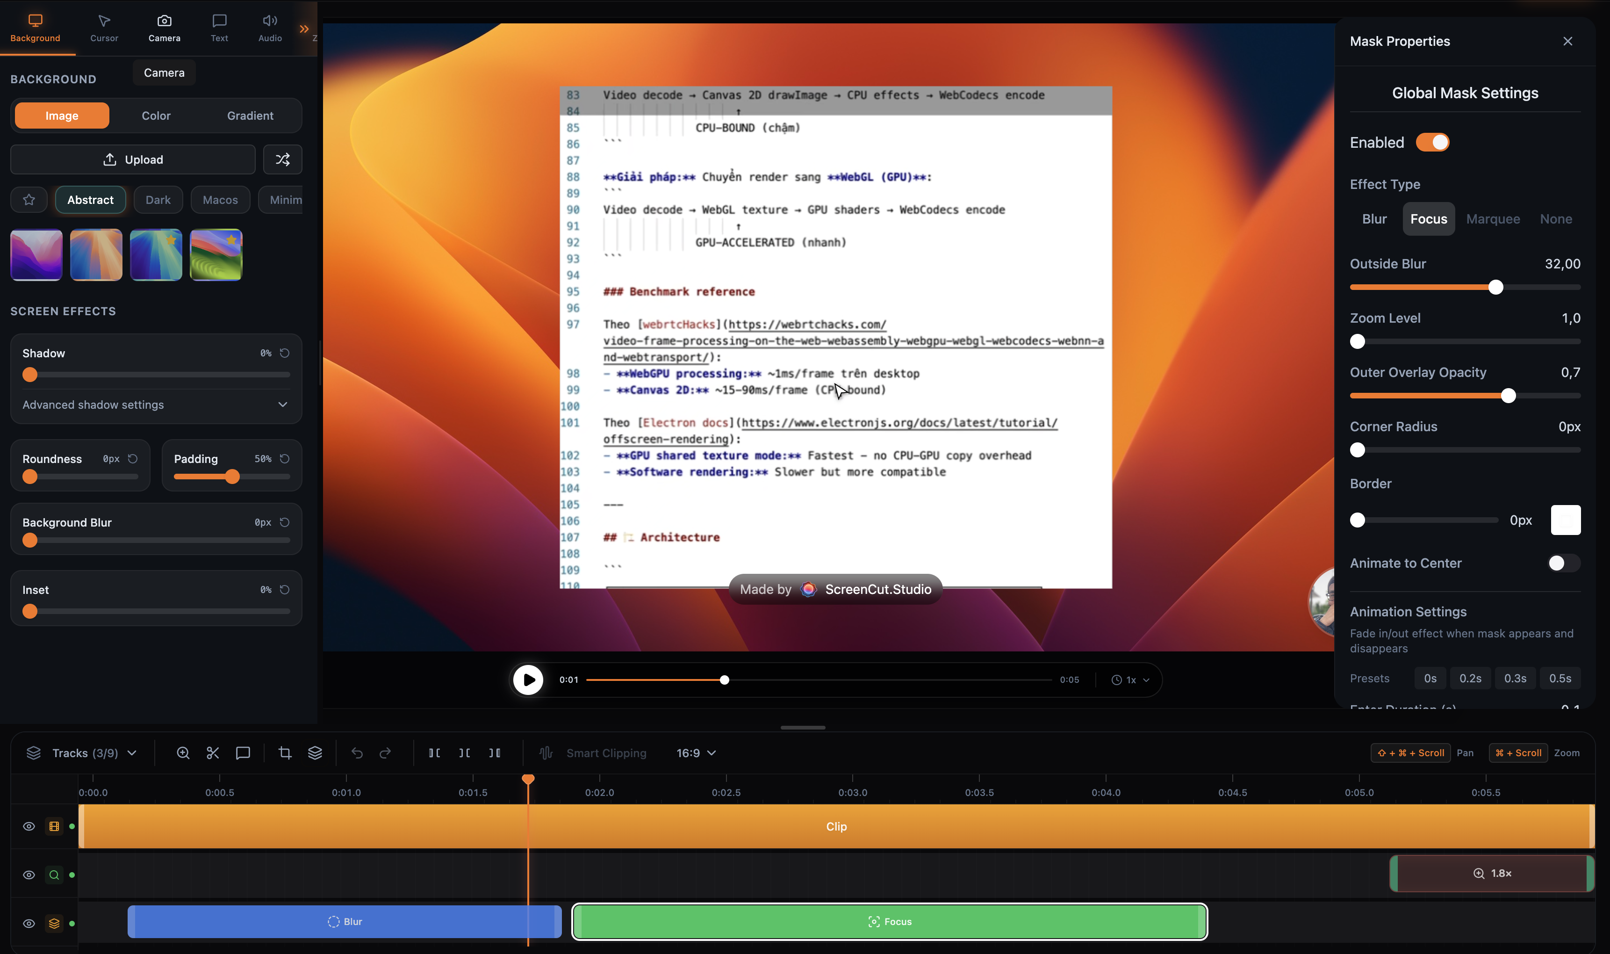Disable the mask Enabled toggle
Image resolution: width=1610 pixels, height=954 pixels.
click(x=1433, y=142)
